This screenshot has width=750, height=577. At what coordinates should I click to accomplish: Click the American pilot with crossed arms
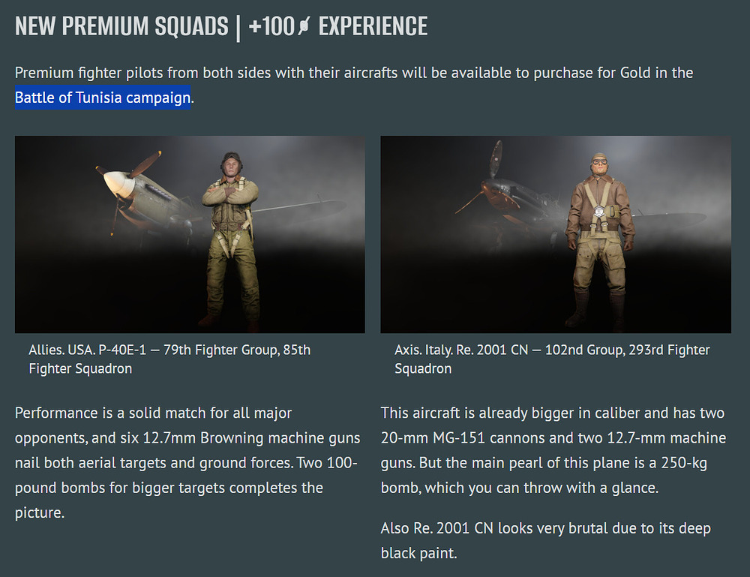click(229, 233)
